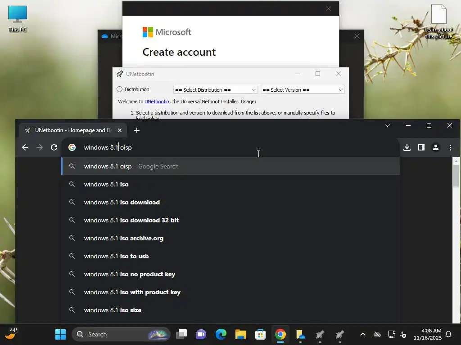
Task: Click the address bar search text
Action: (x=108, y=147)
